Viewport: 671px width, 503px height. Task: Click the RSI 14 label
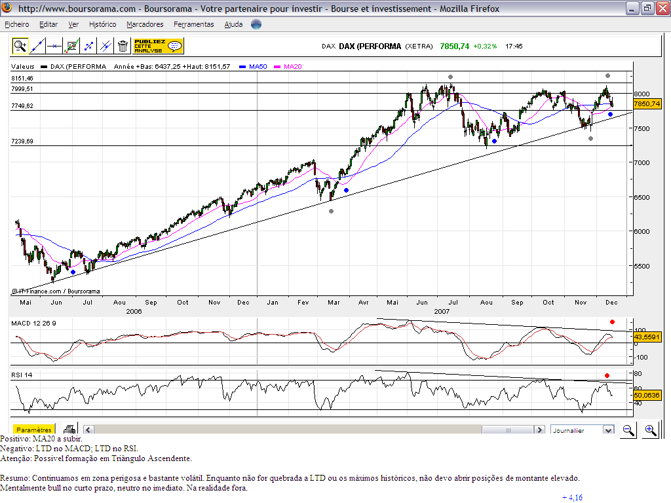(22, 375)
